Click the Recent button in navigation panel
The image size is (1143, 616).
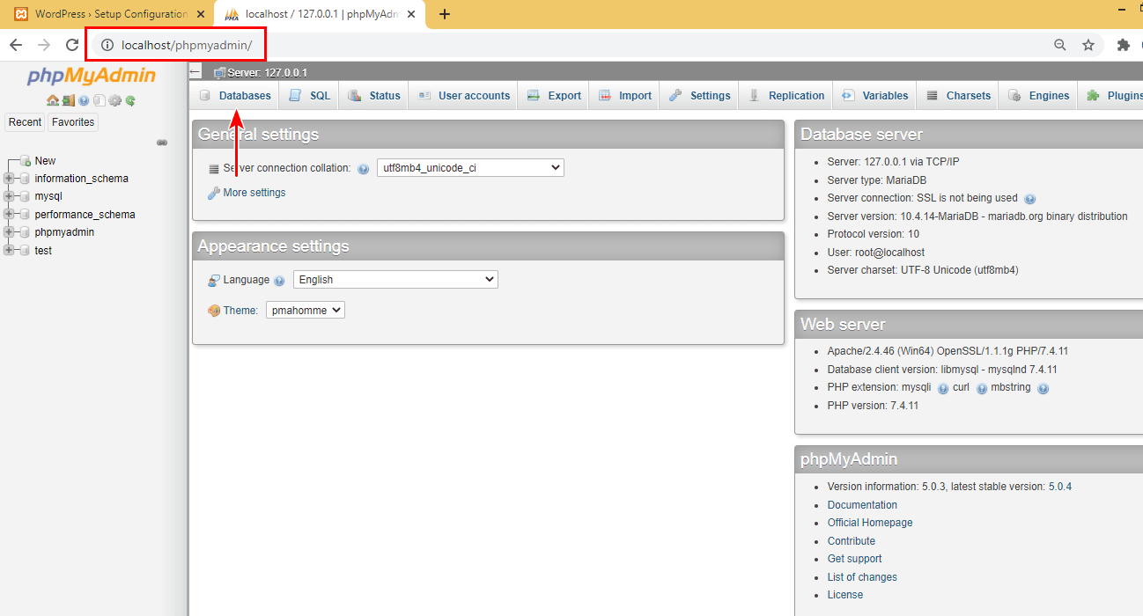[25, 122]
